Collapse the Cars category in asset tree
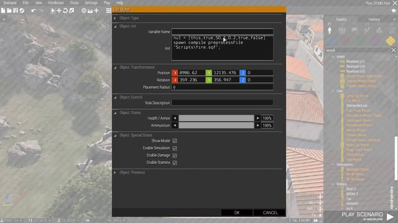398x223 pixels. point(333,91)
